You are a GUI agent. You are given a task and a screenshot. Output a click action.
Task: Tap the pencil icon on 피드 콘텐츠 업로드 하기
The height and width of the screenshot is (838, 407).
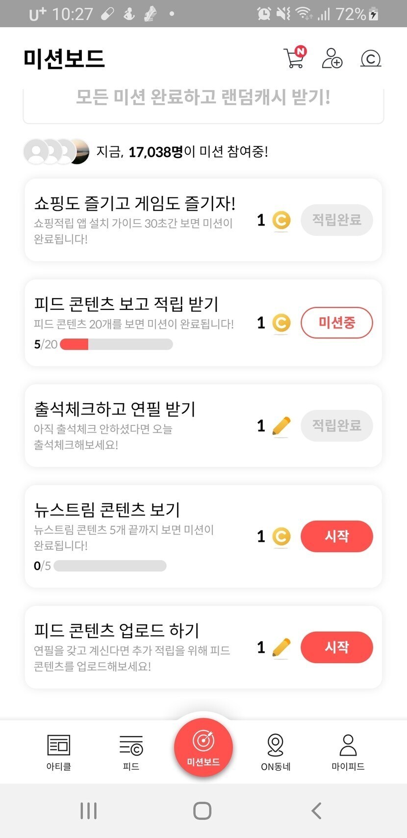tap(281, 647)
